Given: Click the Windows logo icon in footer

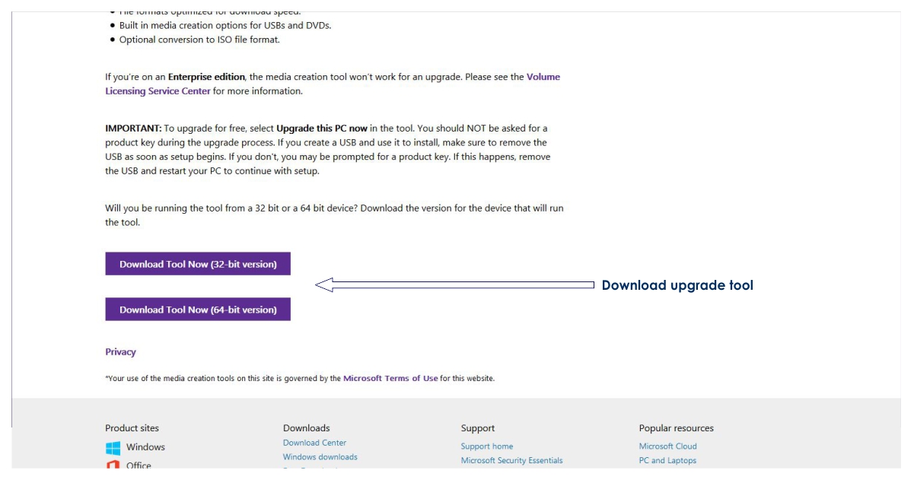Looking at the screenshot, I should (x=113, y=447).
